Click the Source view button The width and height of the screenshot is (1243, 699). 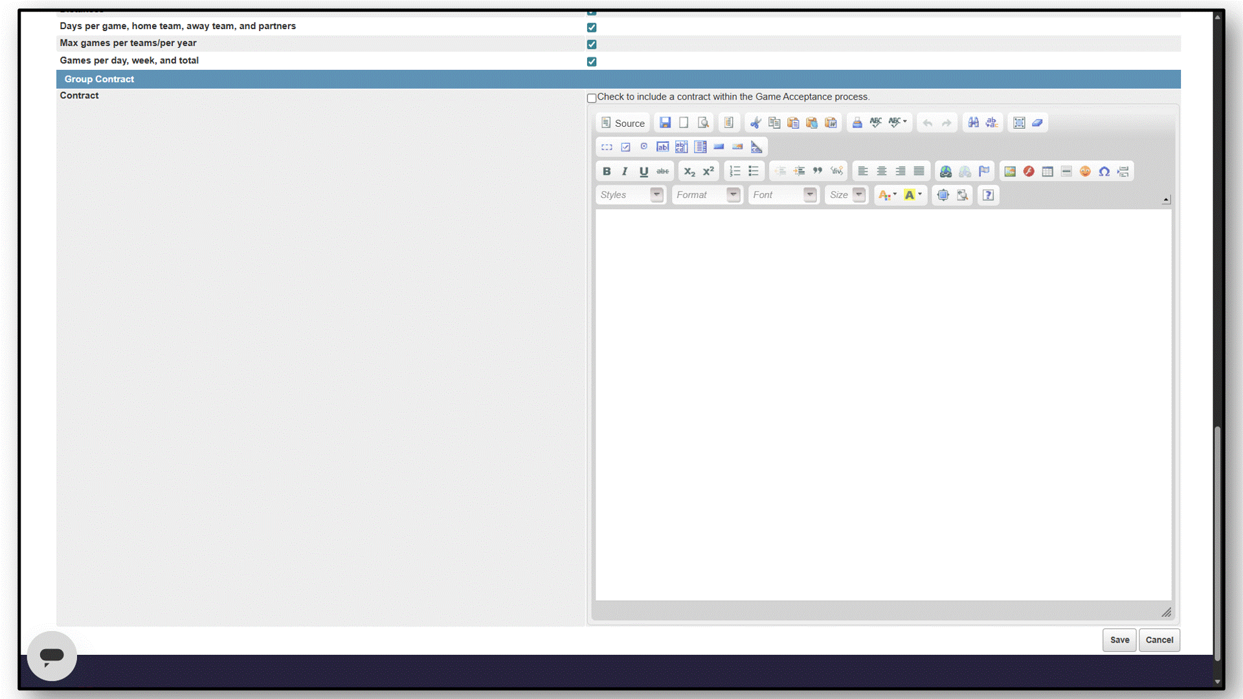point(622,123)
